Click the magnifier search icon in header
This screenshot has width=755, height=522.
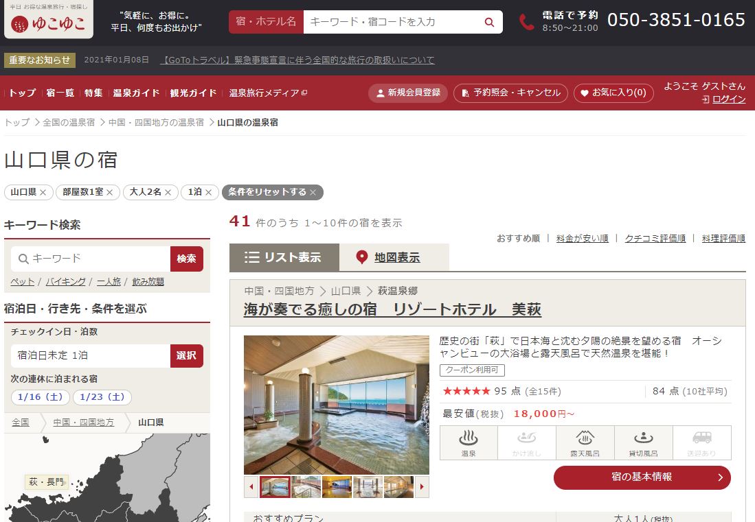click(489, 22)
